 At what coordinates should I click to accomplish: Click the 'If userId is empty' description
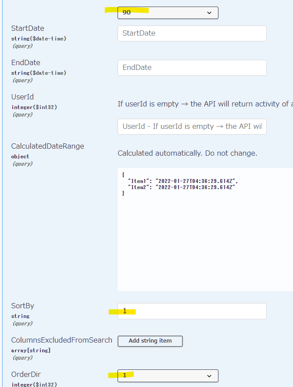pyautogui.click(x=205, y=104)
